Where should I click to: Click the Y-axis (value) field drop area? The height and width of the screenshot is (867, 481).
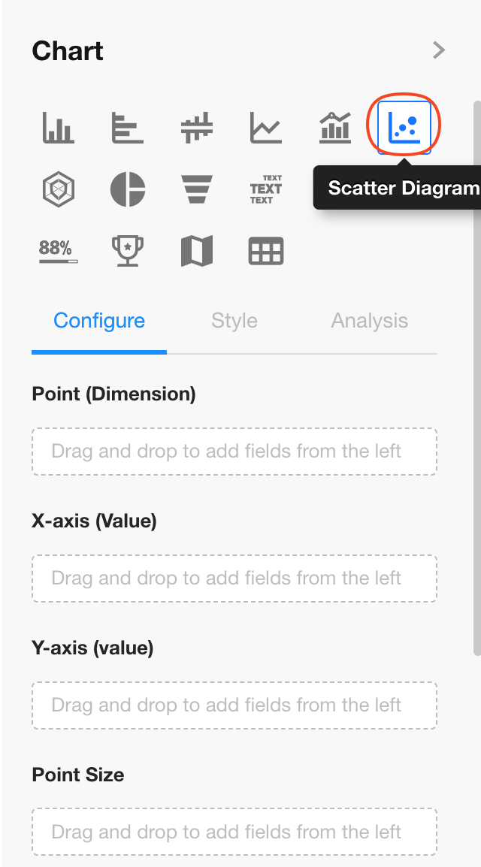234,705
